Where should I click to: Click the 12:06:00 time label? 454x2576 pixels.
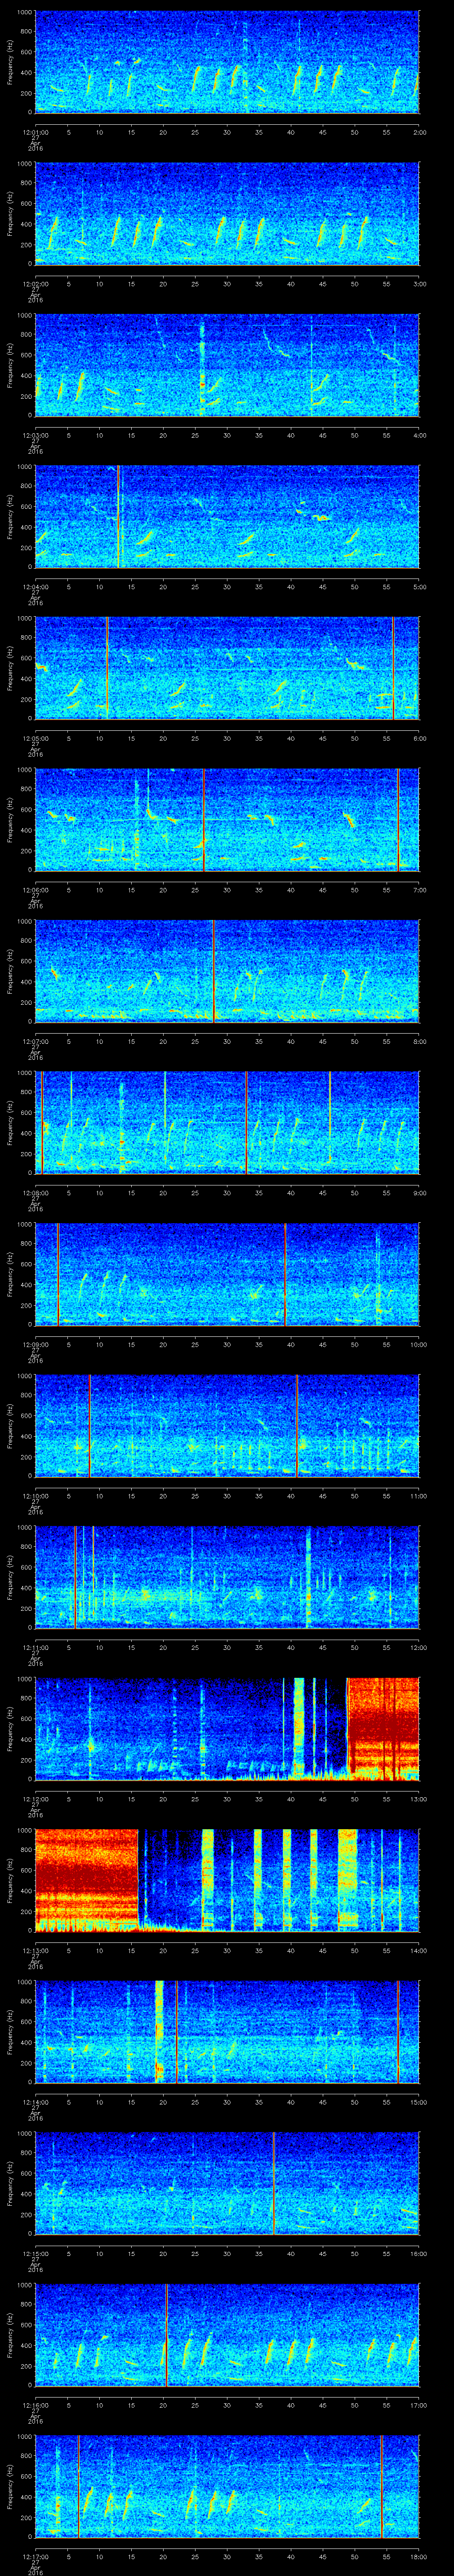[36, 891]
